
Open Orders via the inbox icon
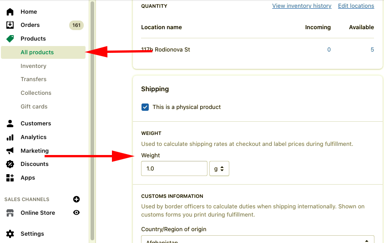coord(10,25)
